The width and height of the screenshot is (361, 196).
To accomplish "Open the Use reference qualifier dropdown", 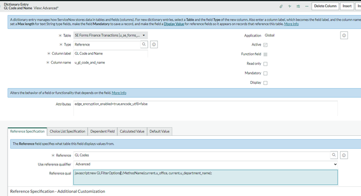I will tap(205, 164).
